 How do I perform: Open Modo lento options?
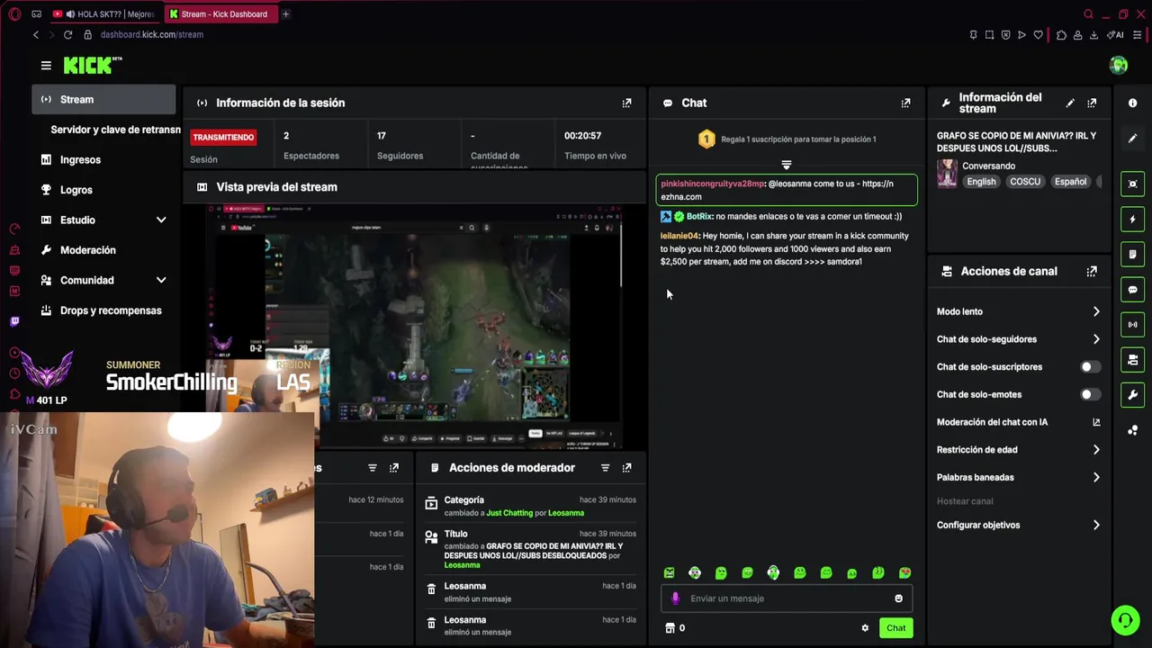pyautogui.click(x=1019, y=311)
